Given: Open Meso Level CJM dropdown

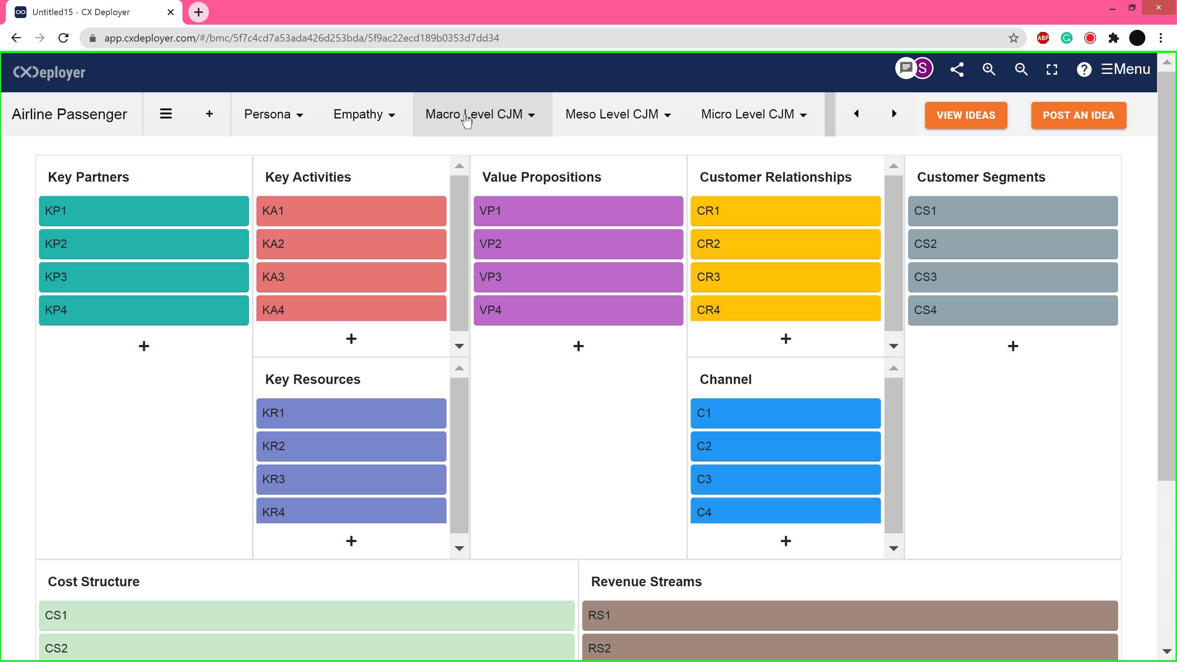Looking at the screenshot, I should click(x=618, y=114).
